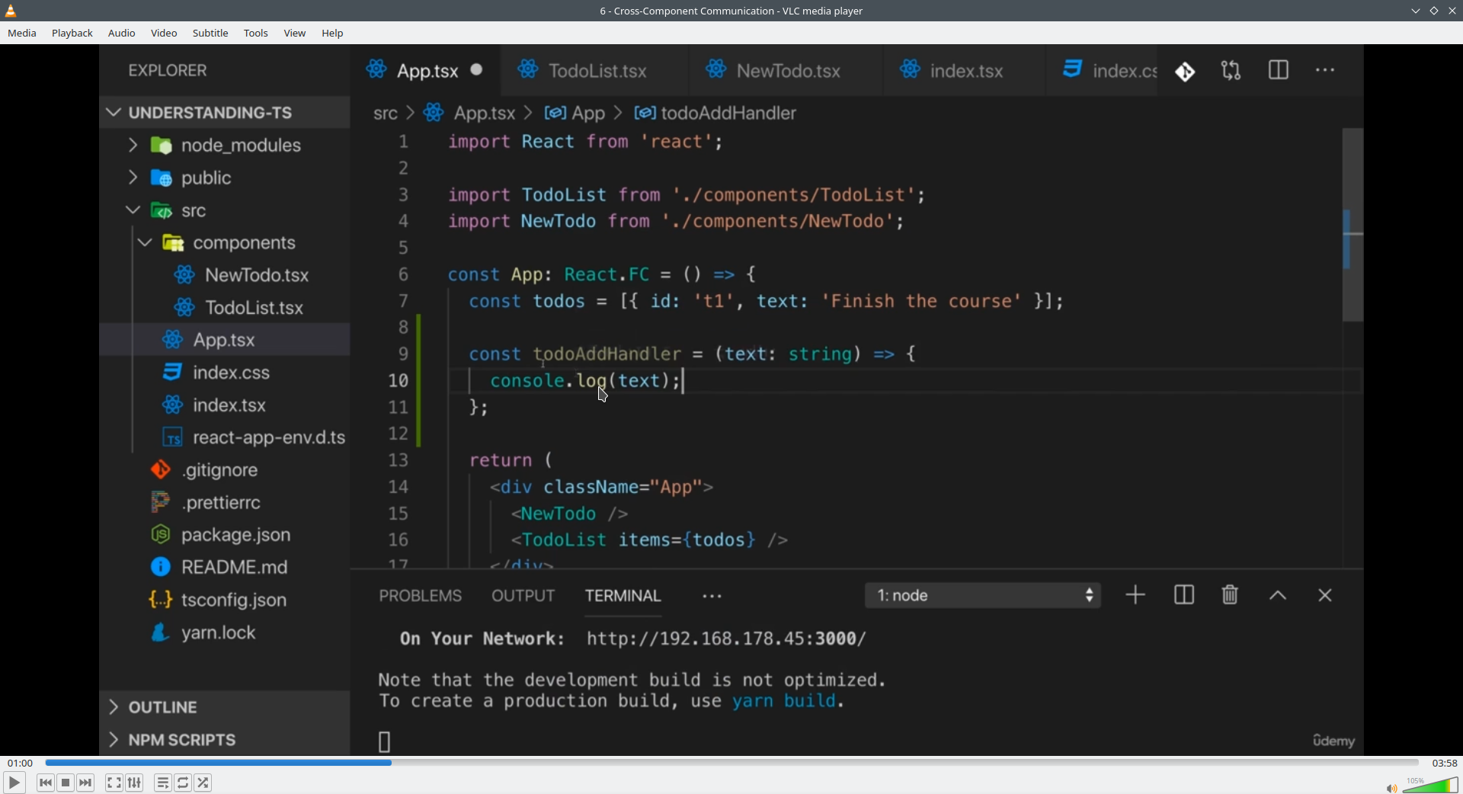Expand the node_modules folder
1463x794 pixels.
[225, 146]
